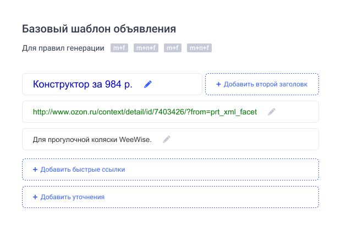This screenshot has width=341, height=230.
Task: Click the word 'WeeWise' in the description
Action: [135, 139]
